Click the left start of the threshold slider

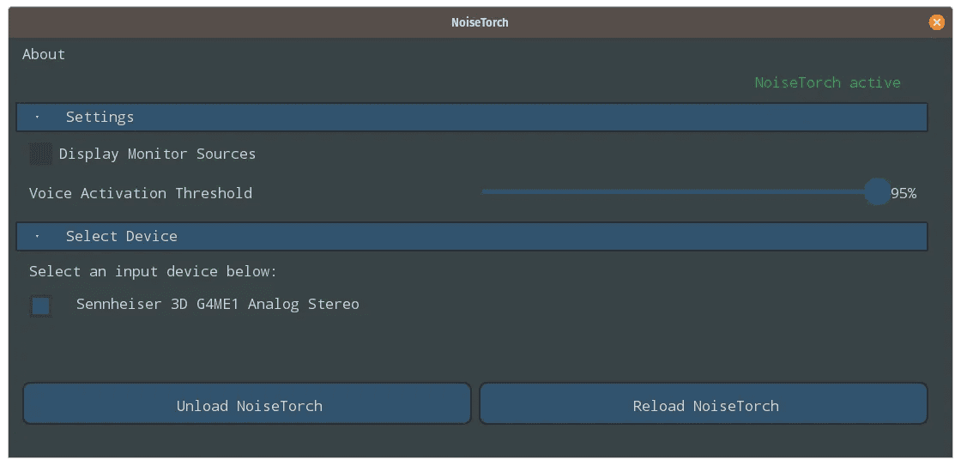(485, 192)
